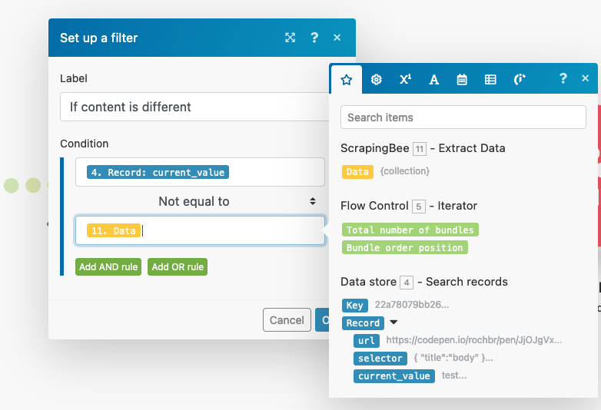Click help icon in mapping panel
The width and height of the screenshot is (601, 410).
(563, 78)
